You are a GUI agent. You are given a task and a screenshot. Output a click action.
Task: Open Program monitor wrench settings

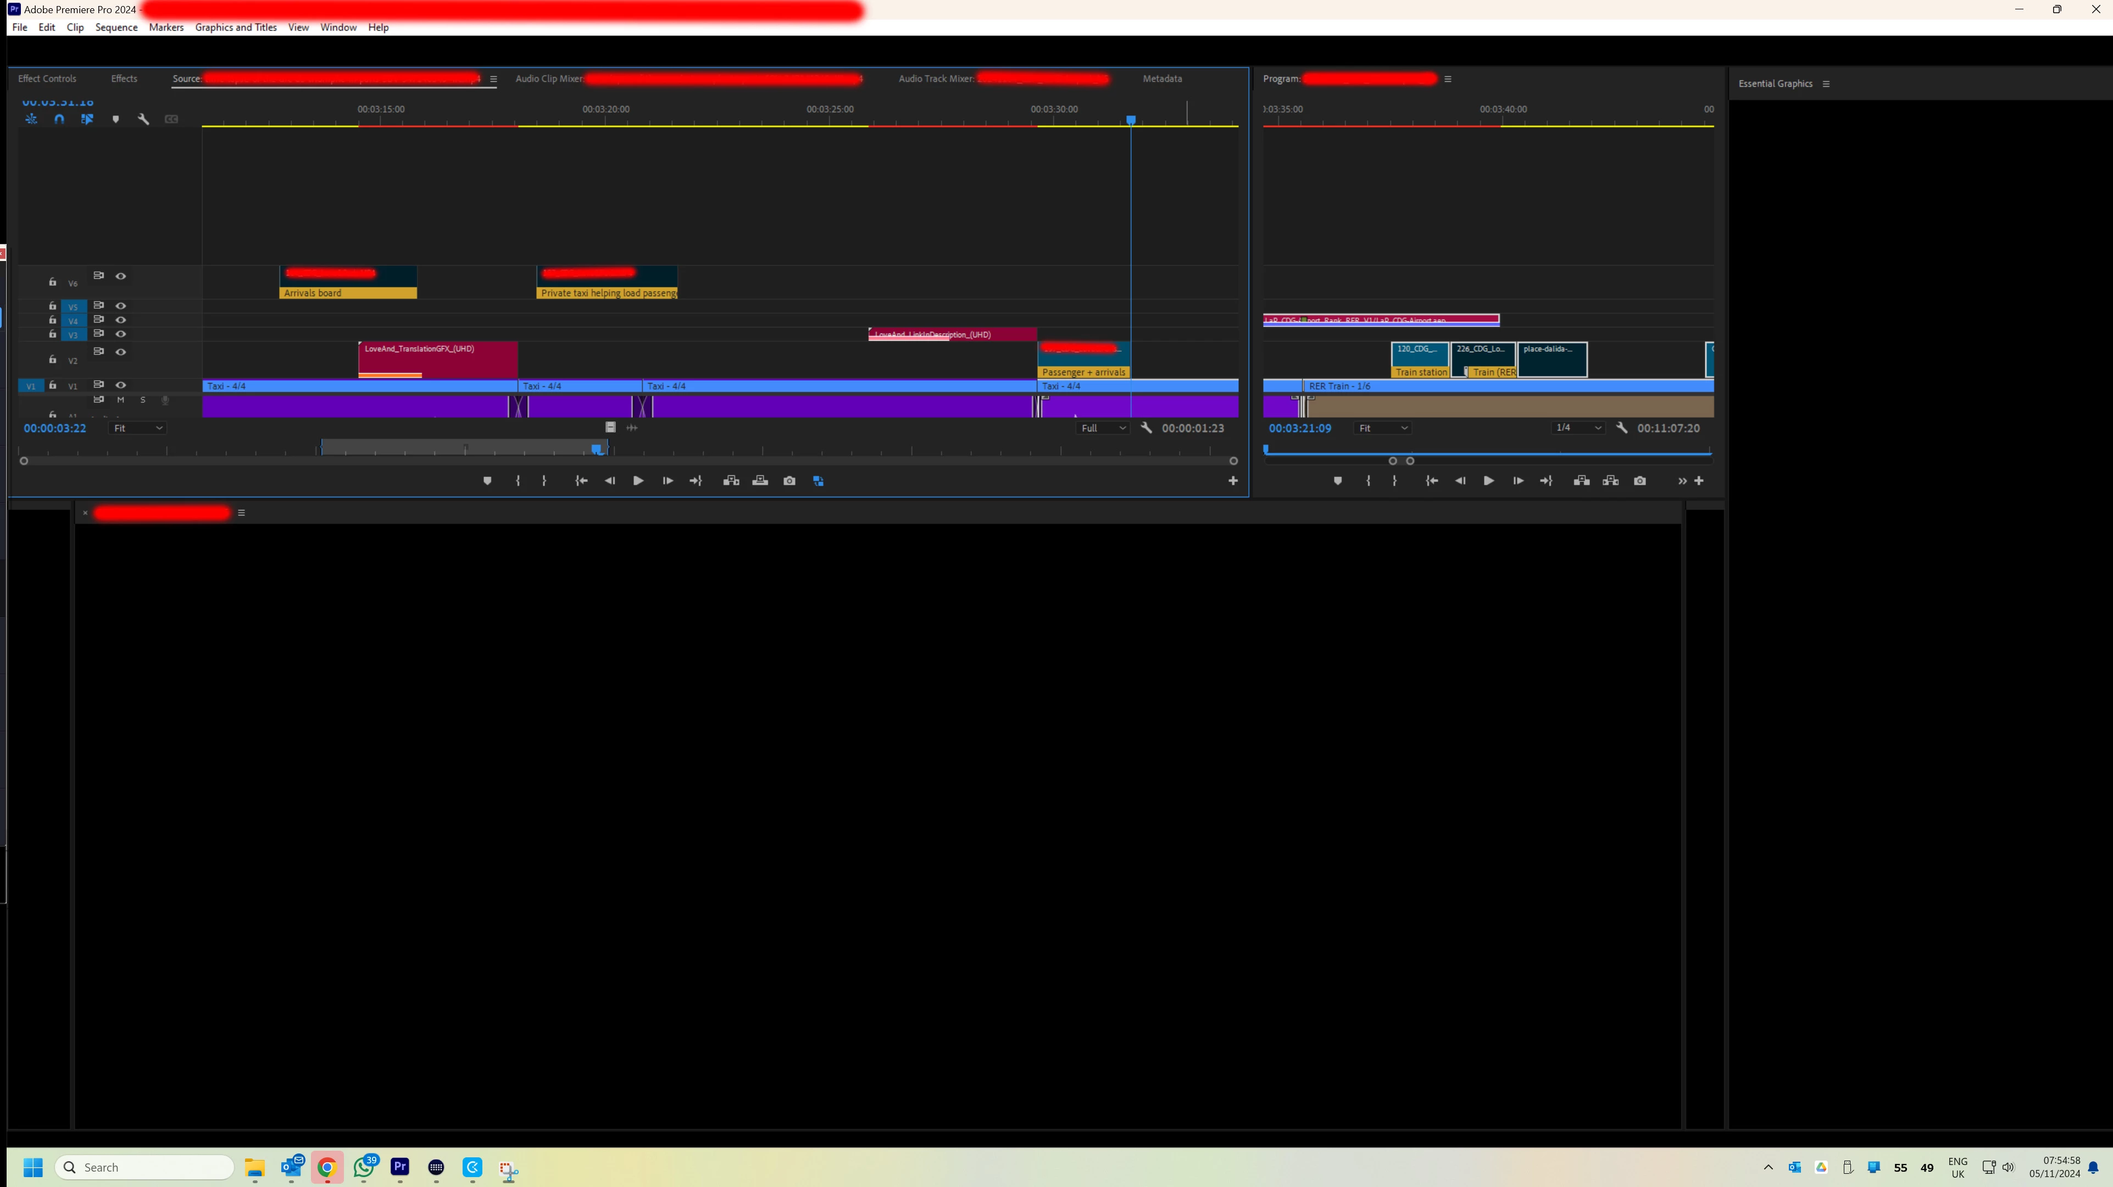click(1622, 428)
